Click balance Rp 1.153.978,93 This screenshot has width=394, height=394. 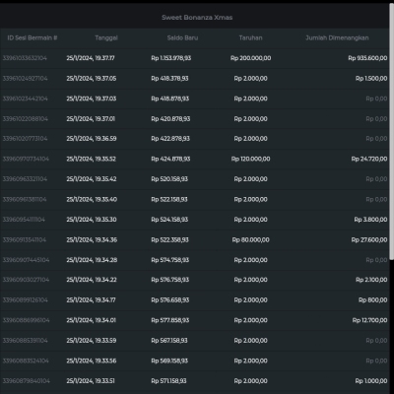tap(171, 58)
